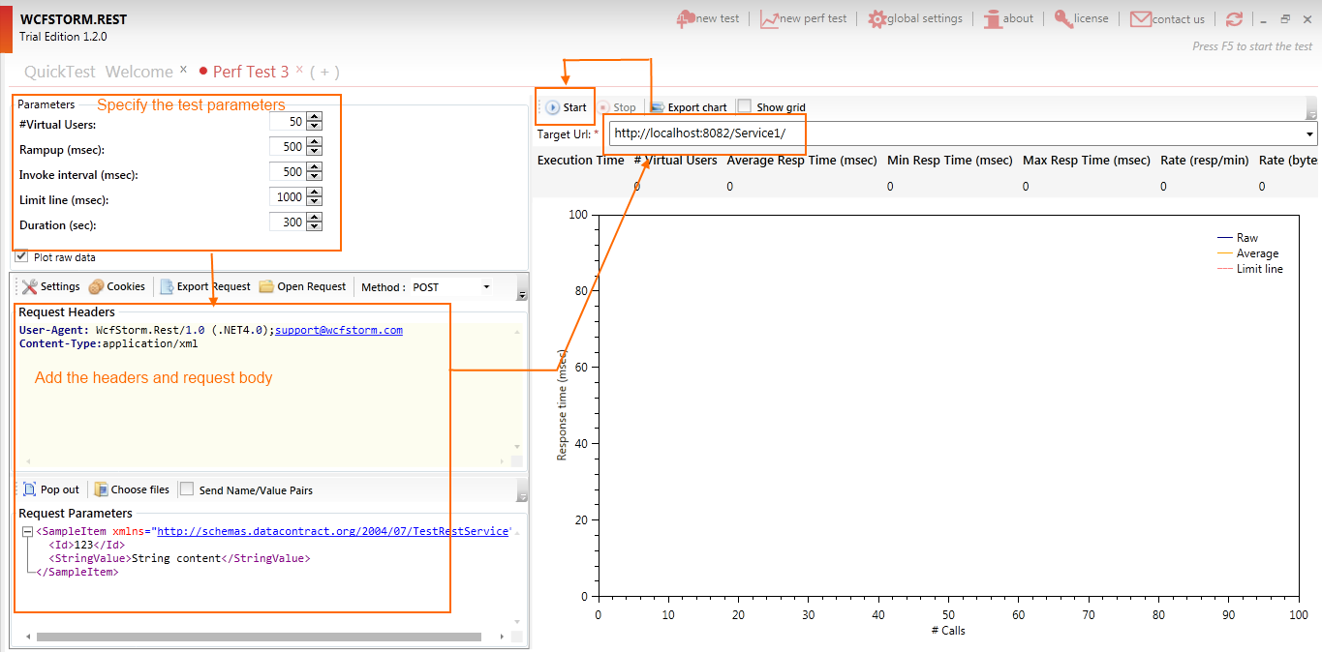Viewport: 1322px width, 652px height.
Task: Click the Duration field showing 300
Action: pyautogui.click(x=288, y=222)
